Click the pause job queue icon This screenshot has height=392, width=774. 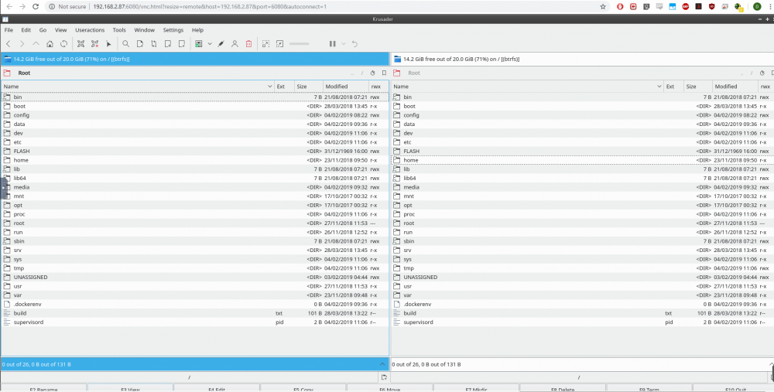333,44
